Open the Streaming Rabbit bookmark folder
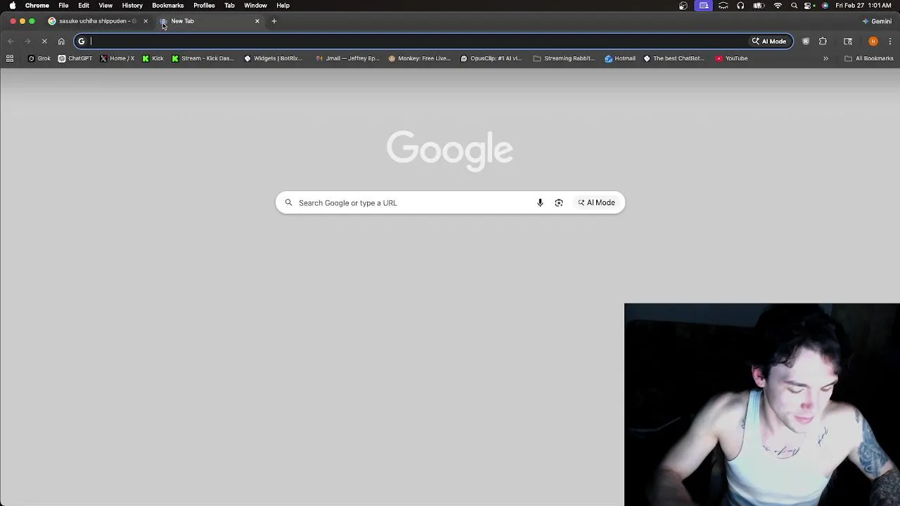Image resolution: width=900 pixels, height=506 pixels. 564,58
